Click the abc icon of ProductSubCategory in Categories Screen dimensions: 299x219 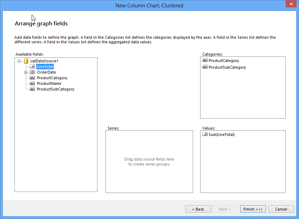tap(205, 67)
